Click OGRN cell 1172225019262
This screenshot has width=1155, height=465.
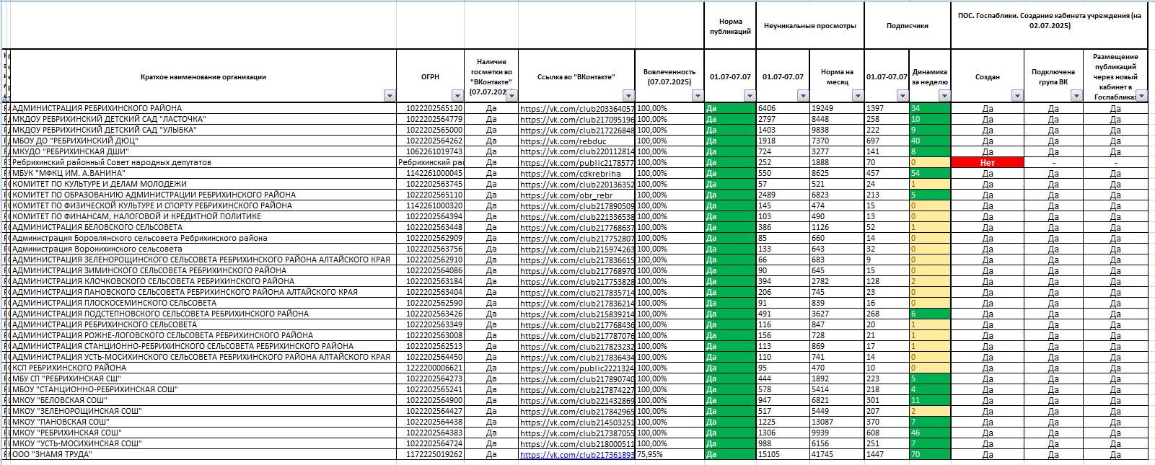tap(431, 455)
